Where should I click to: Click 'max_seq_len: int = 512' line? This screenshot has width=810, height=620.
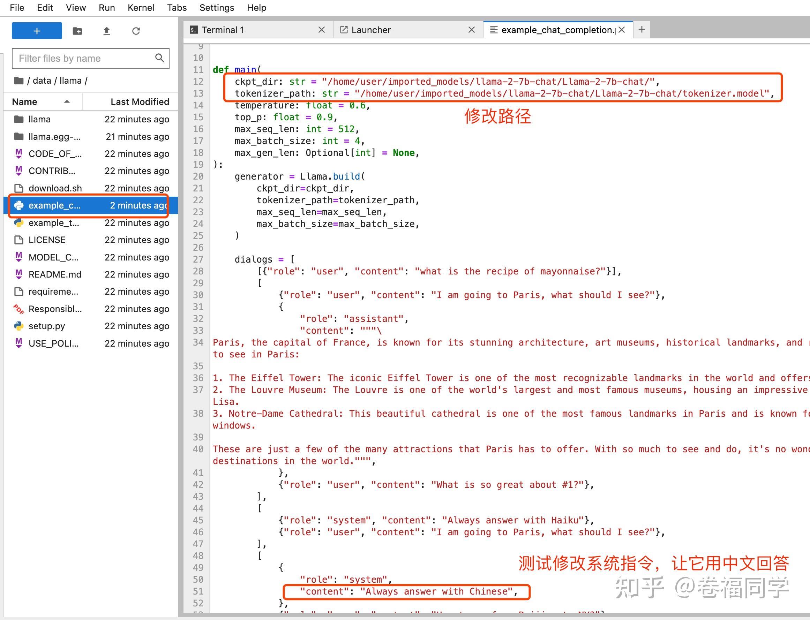pyautogui.click(x=297, y=129)
